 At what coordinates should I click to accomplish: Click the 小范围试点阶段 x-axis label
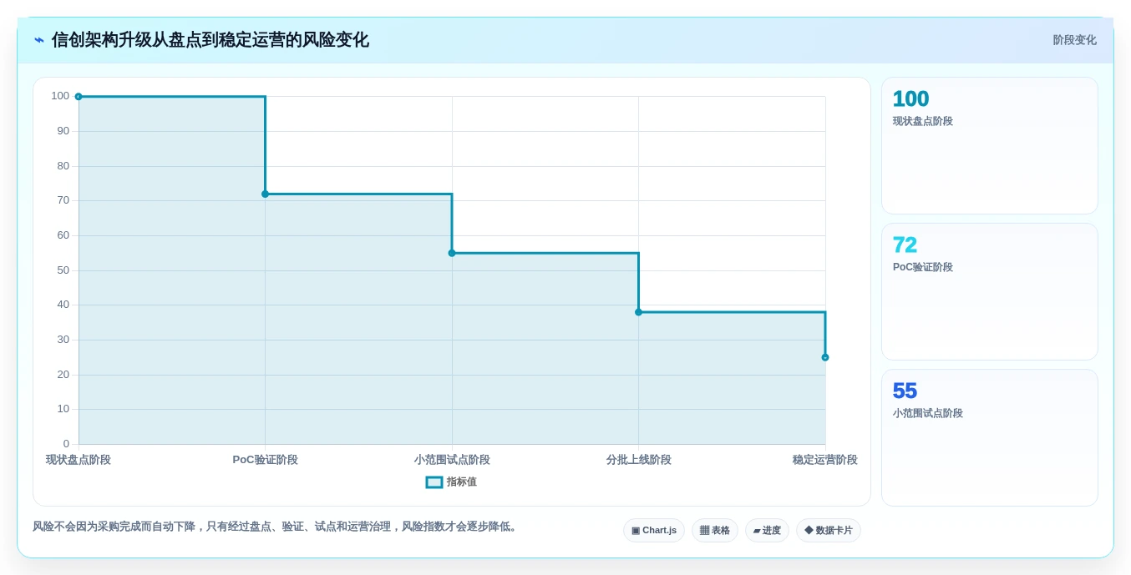tap(452, 460)
